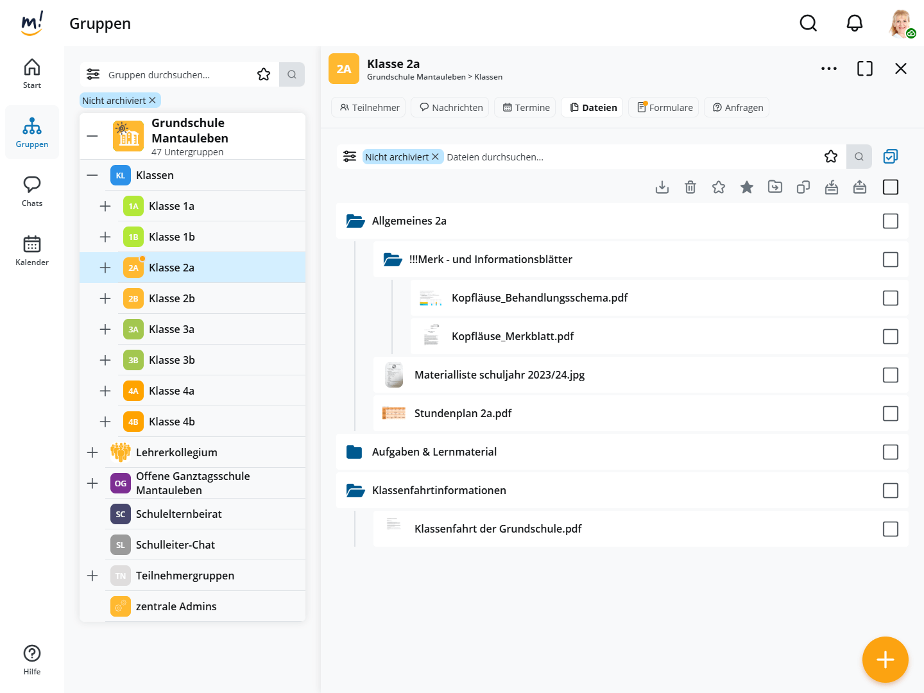
Task: Tick the Aufgaben & Lernmaterial checkbox
Action: 890,452
